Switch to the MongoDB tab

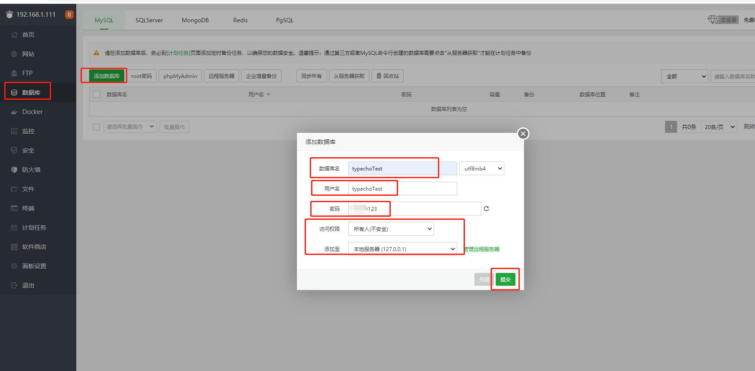(195, 20)
